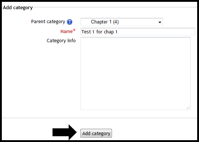Image resolution: width=199 pixels, height=142 pixels.
Task: Click the Add category button
Action: coord(96,133)
